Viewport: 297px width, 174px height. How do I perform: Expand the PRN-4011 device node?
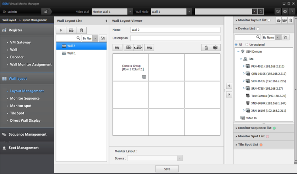(244, 66)
